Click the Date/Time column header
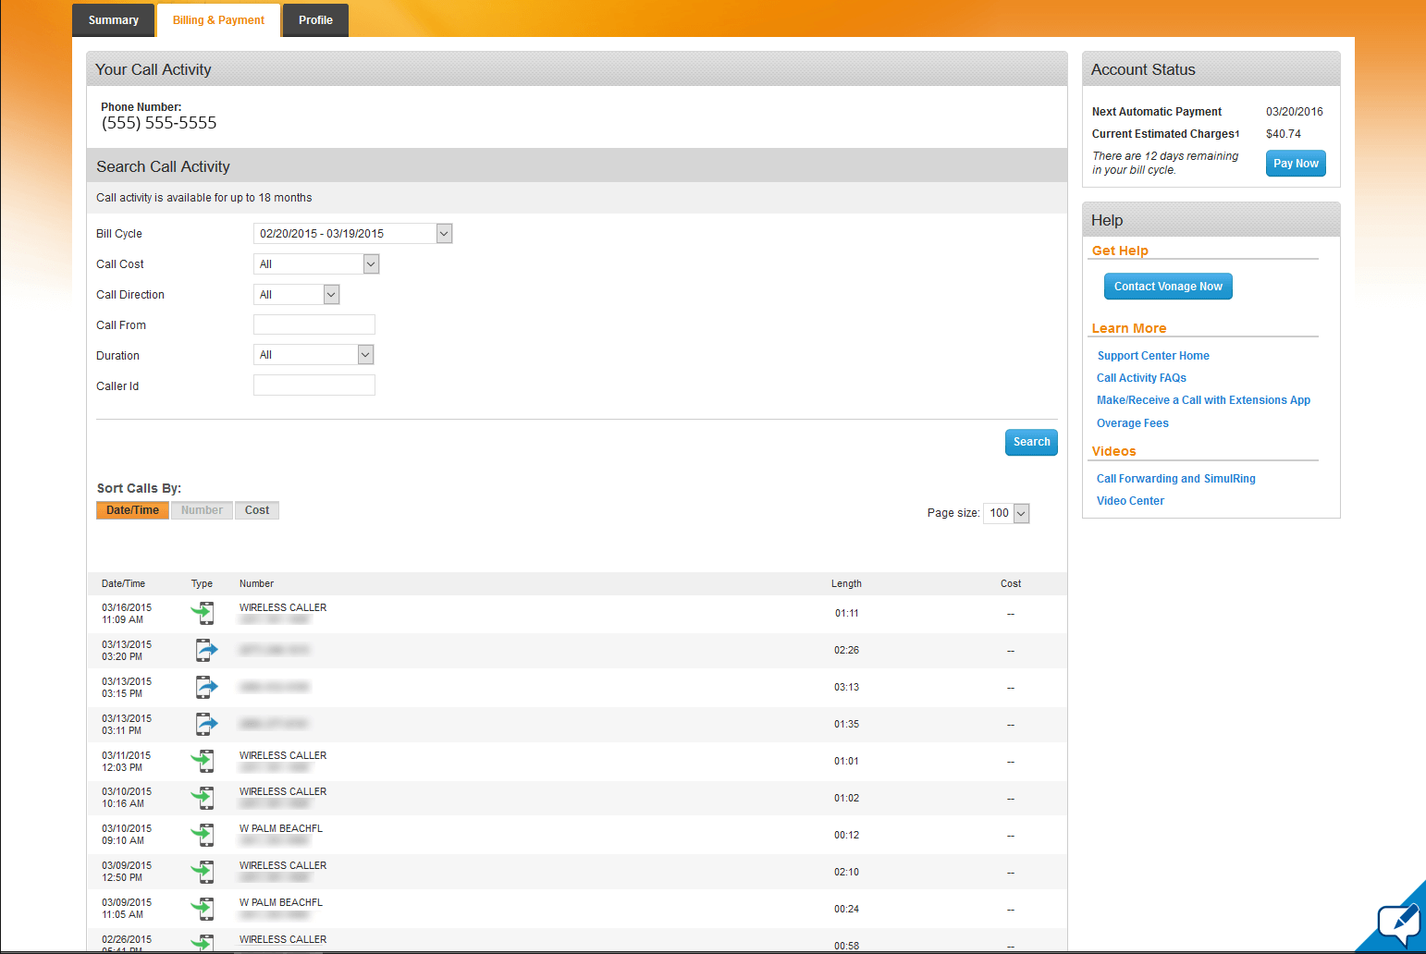Screen dimensions: 1426x954 pyautogui.click(x=123, y=584)
